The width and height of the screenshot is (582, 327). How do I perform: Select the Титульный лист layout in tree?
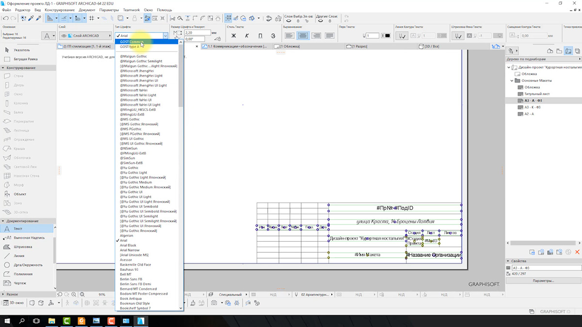coord(536,93)
